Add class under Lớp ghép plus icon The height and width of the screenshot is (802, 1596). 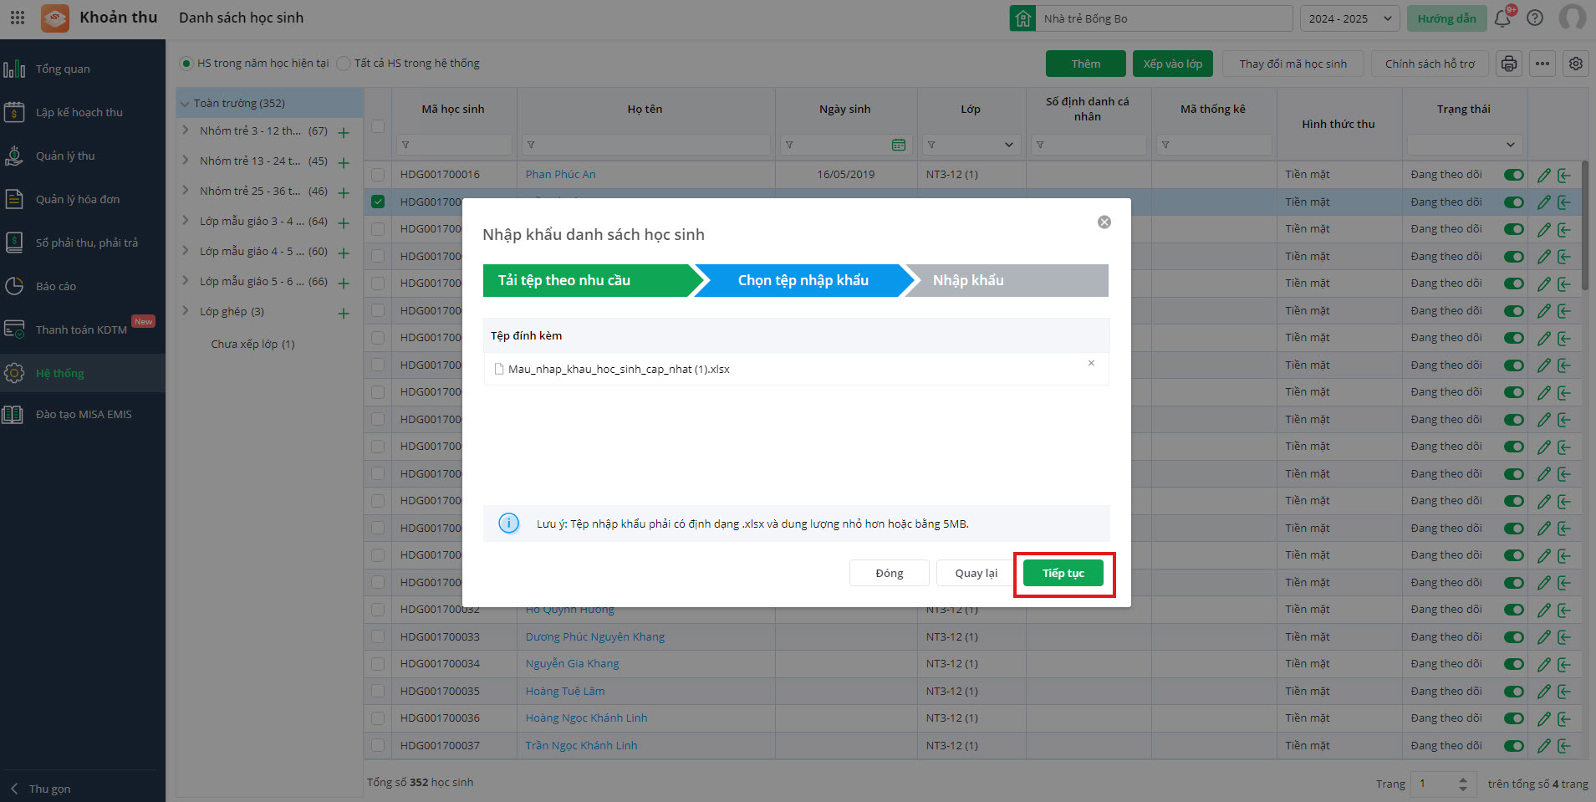pos(344,313)
